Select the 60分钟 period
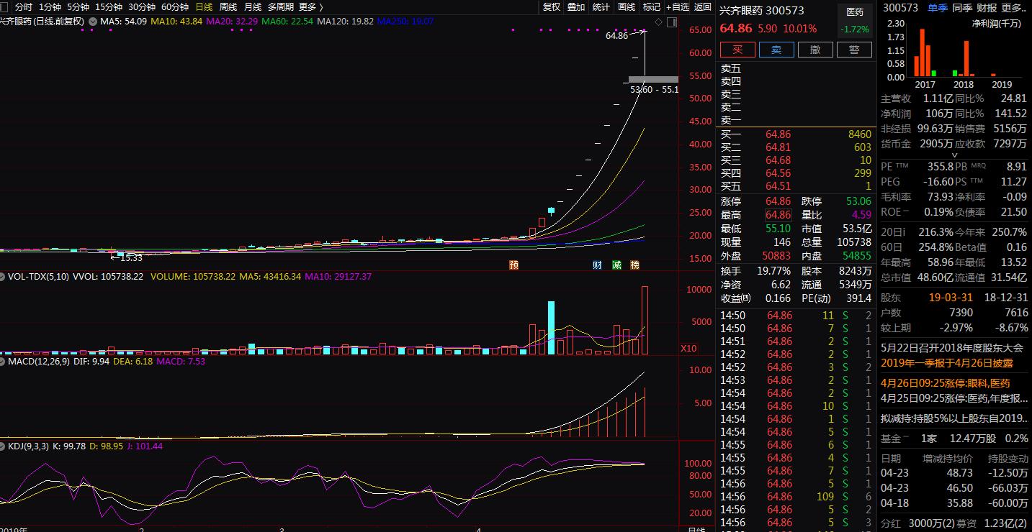Viewport: 1032px width, 532px height. coord(175,7)
